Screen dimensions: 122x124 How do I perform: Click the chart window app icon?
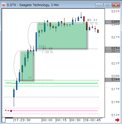click(x=4, y=5)
